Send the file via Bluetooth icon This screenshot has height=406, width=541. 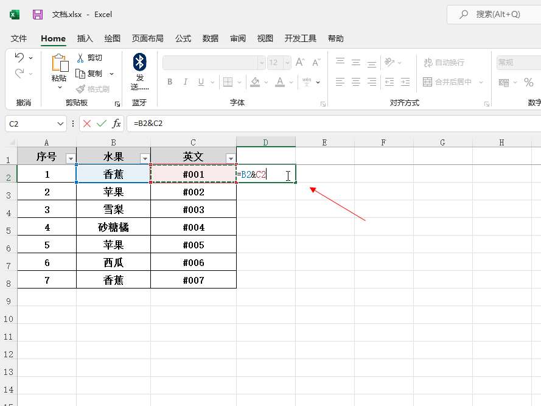(x=140, y=62)
